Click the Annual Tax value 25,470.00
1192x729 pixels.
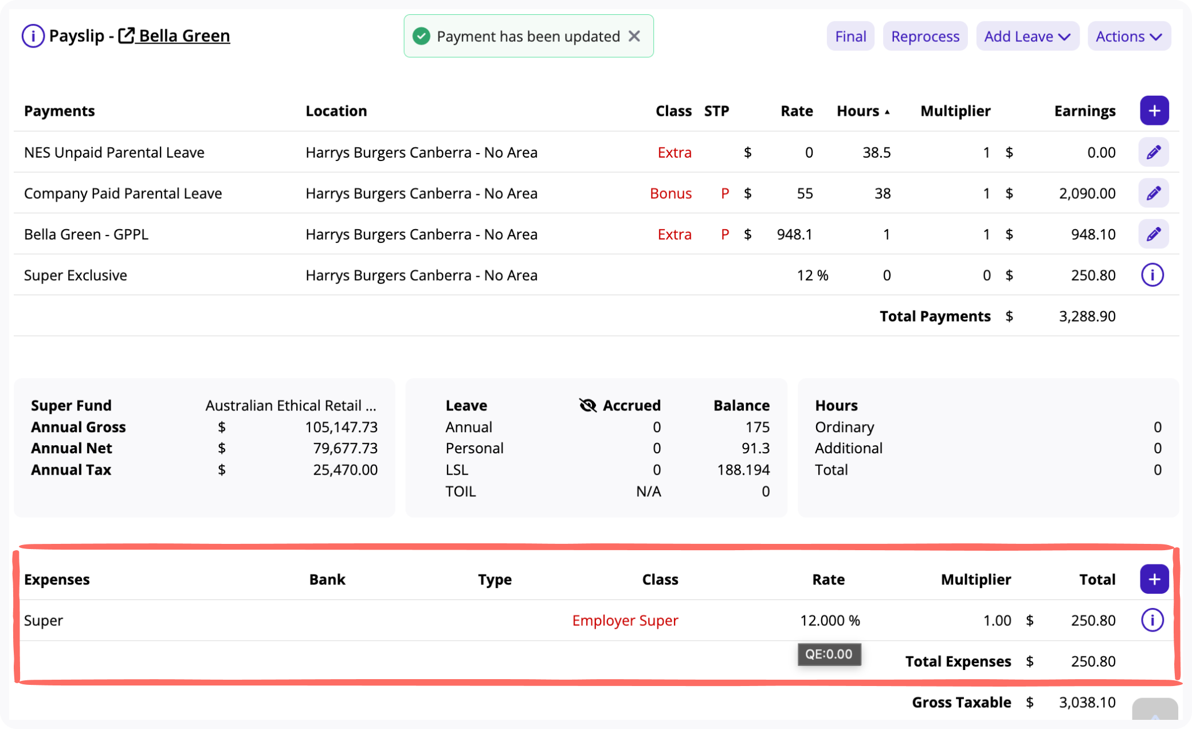click(345, 469)
